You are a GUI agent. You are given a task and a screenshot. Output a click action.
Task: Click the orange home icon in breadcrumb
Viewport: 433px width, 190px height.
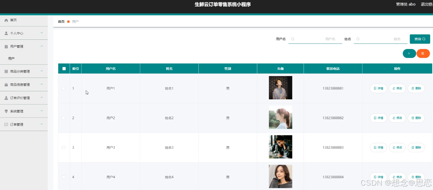(68, 22)
